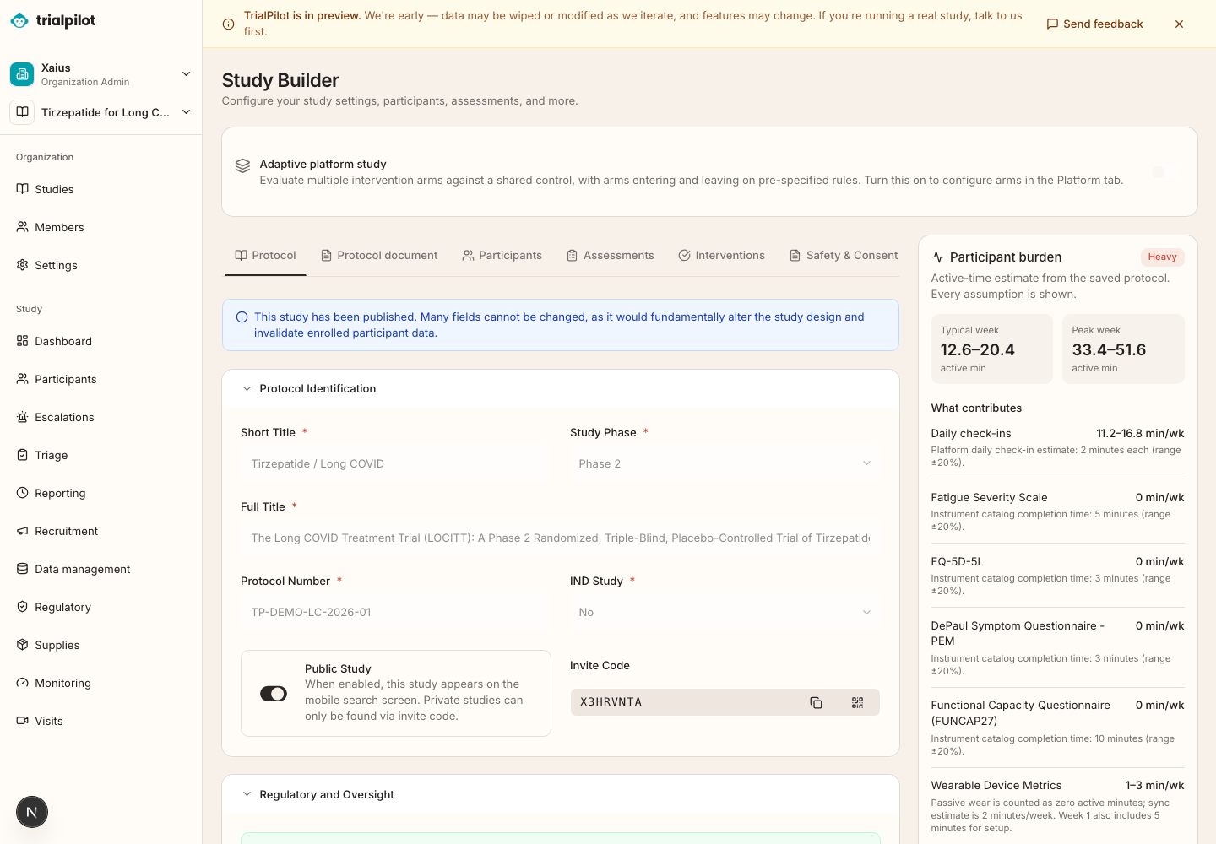
Task: Click the Invite Code X3HRVNTA field
Action: (x=725, y=702)
